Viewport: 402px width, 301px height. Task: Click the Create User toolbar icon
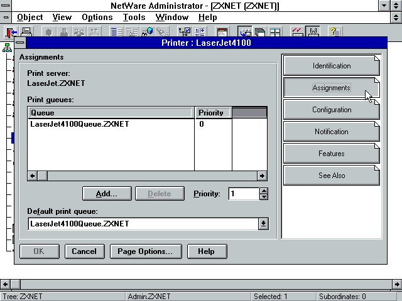pyautogui.click(x=64, y=32)
